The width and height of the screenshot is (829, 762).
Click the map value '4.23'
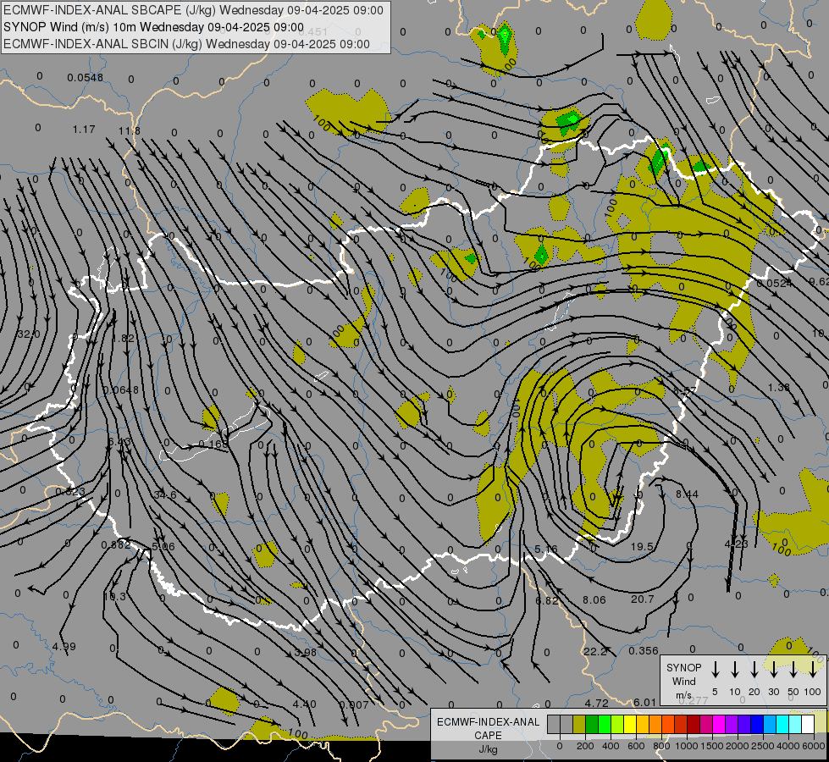[735, 543]
